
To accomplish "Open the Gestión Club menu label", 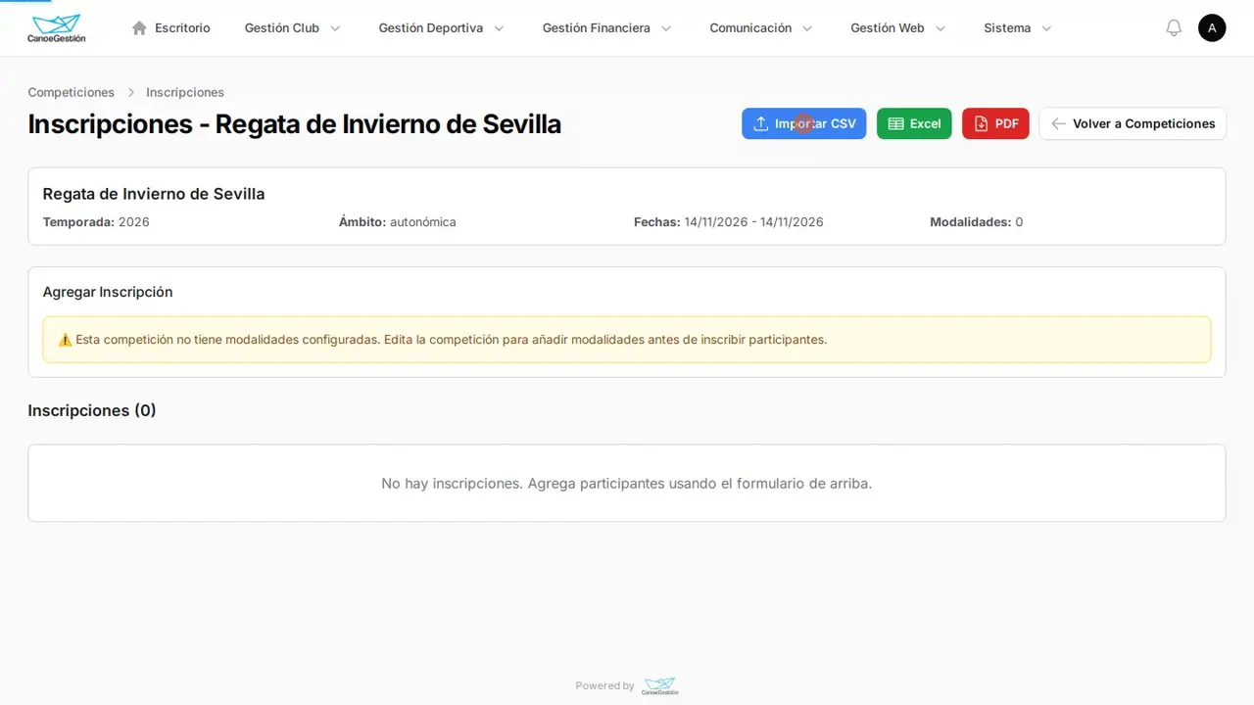I will (282, 28).
